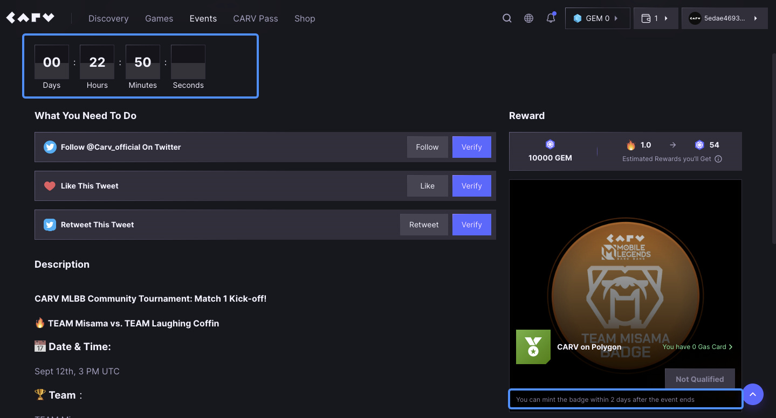This screenshot has height=418, width=776.
Task: Click 'CARV MLBB Community Tournament' title text
Action: [150, 298]
